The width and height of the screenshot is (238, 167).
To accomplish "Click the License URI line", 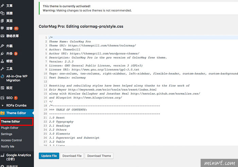I will click(94, 70).
